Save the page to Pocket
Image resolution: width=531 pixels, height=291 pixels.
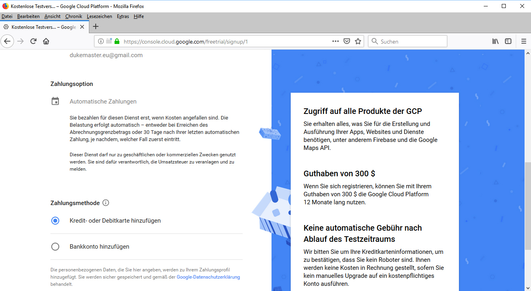[347, 41]
